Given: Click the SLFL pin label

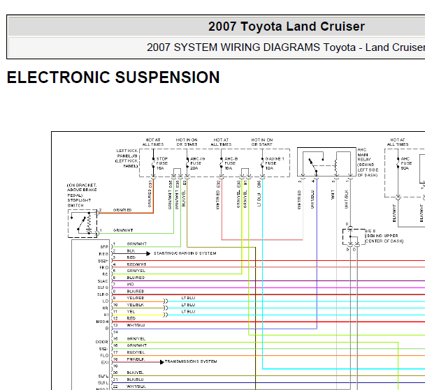Looking at the screenshot, I should [103, 376].
